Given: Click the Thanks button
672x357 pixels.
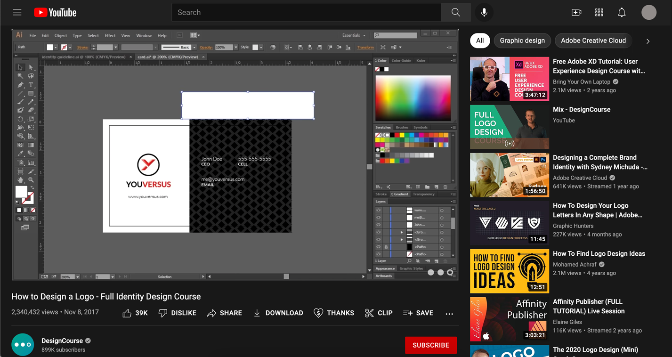Looking at the screenshot, I should 334,313.
